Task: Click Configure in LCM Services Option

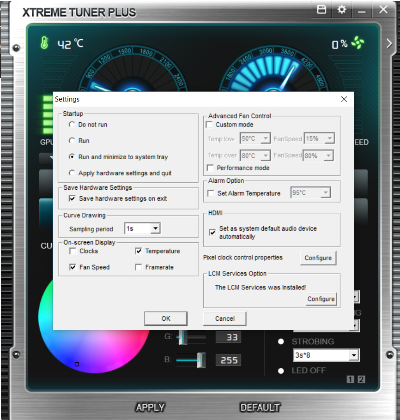Action: point(321,299)
